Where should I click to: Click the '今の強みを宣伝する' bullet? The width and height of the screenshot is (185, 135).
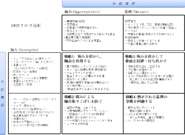(139, 70)
